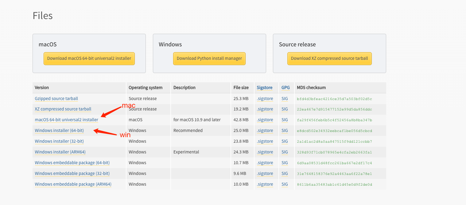This screenshot has width=466, height=205.
Task: Open the Windows installer (64-bit) link
Action: [59, 130]
